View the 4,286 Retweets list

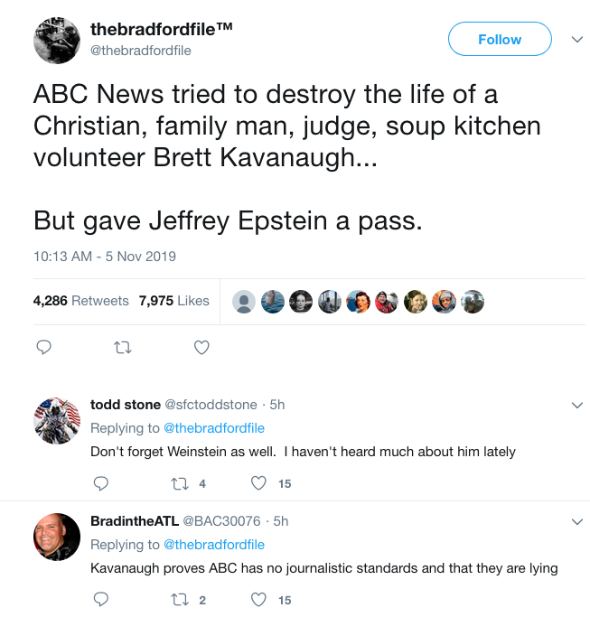pos(81,301)
